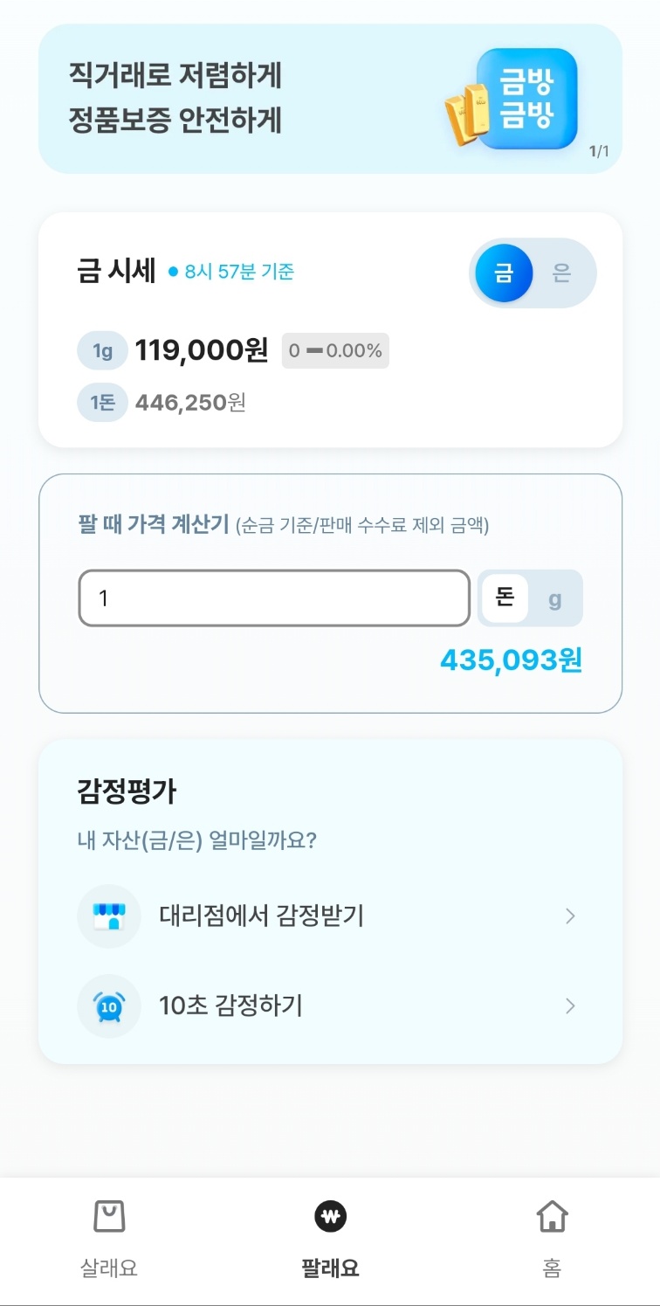660x1306 pixels.
Task: Tap the store icon beside 대리점에서 감정받기
Action: point(109,916)
